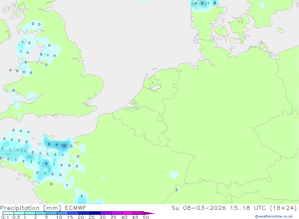This screenshot has height=219, width=299.
Task: Select the 2–5 mm legend color swatch
Action: coord(41,213)
